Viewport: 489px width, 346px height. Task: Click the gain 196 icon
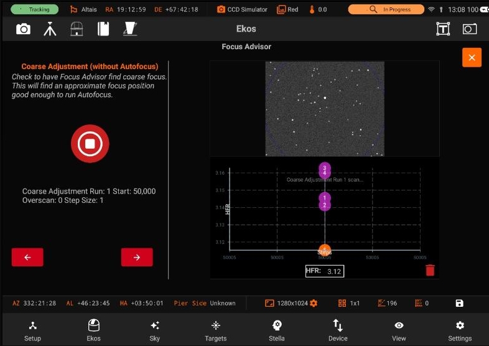click(381, 303)
